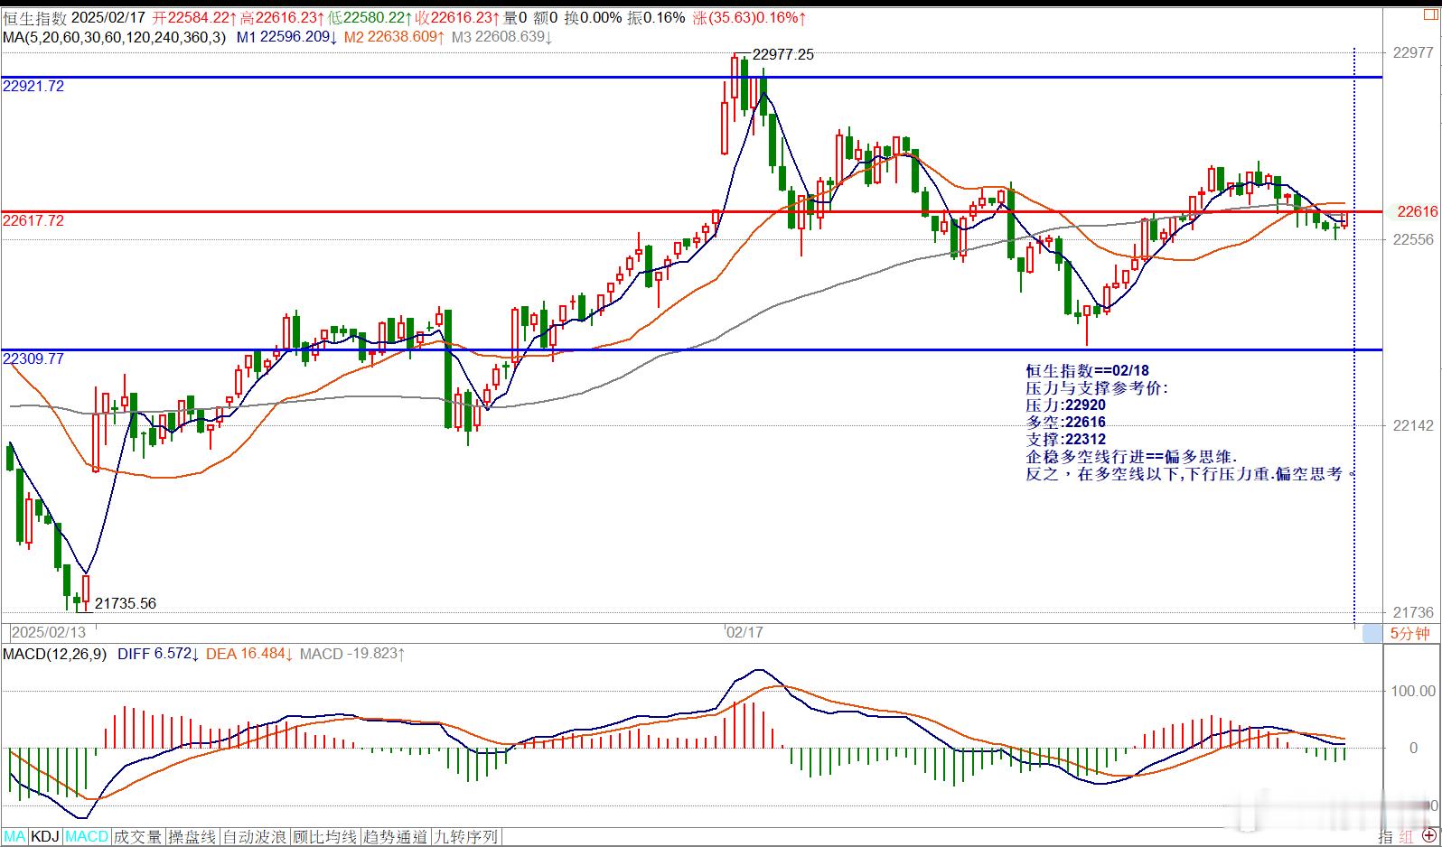Viewport: 1442px width, 847px height.
Task: Click the 21735.56 low price marker
Action: tap(126, 603)
